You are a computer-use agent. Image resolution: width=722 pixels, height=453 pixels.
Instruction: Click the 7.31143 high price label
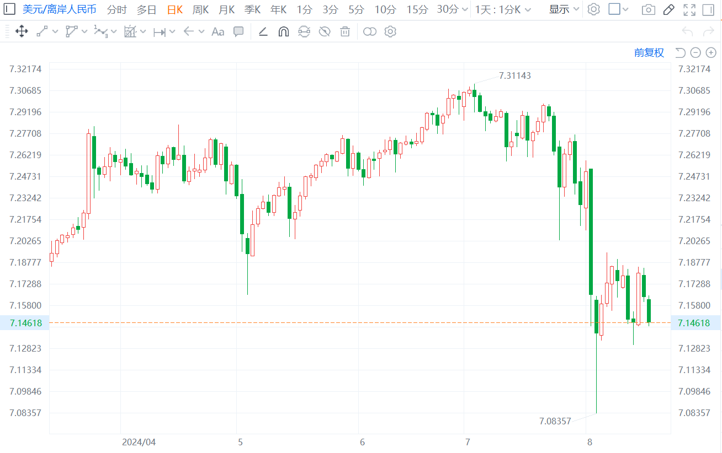click(x=515, y=75)
